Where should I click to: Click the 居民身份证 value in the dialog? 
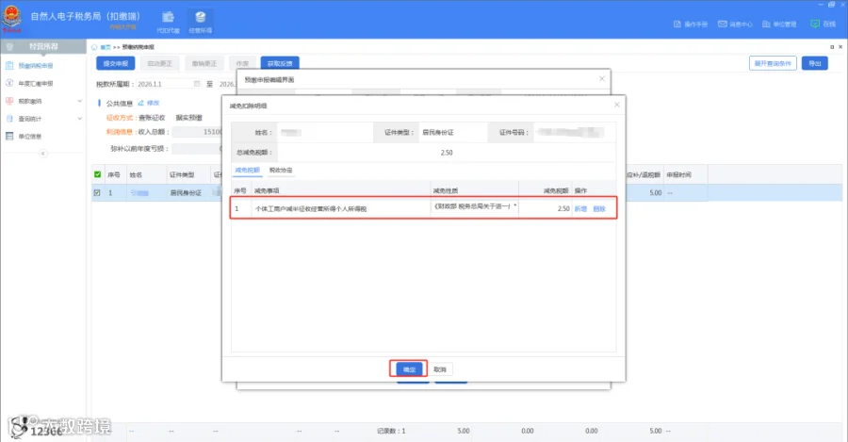437,133
